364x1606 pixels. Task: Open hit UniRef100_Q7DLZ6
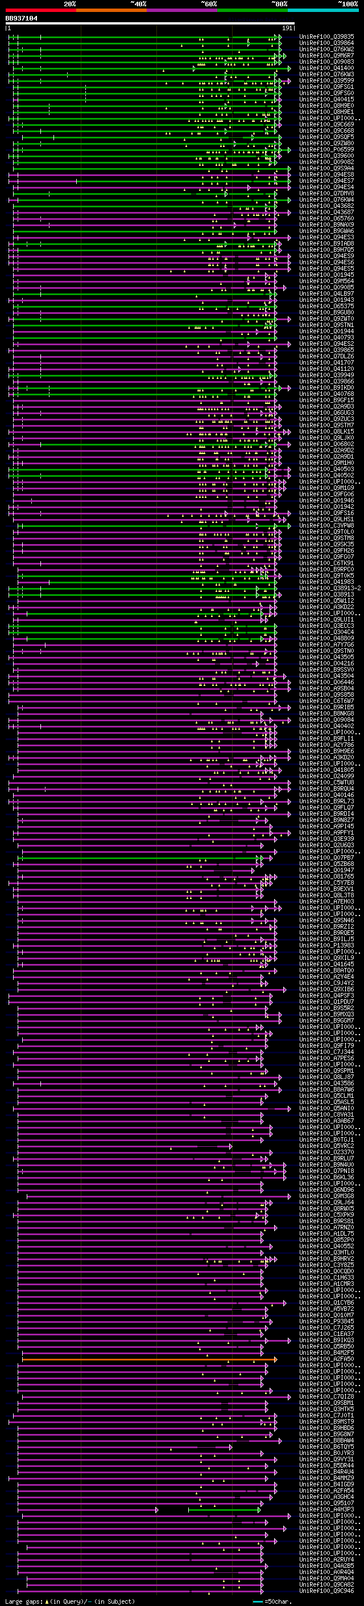pyautogui.click(x=326, y=357)
